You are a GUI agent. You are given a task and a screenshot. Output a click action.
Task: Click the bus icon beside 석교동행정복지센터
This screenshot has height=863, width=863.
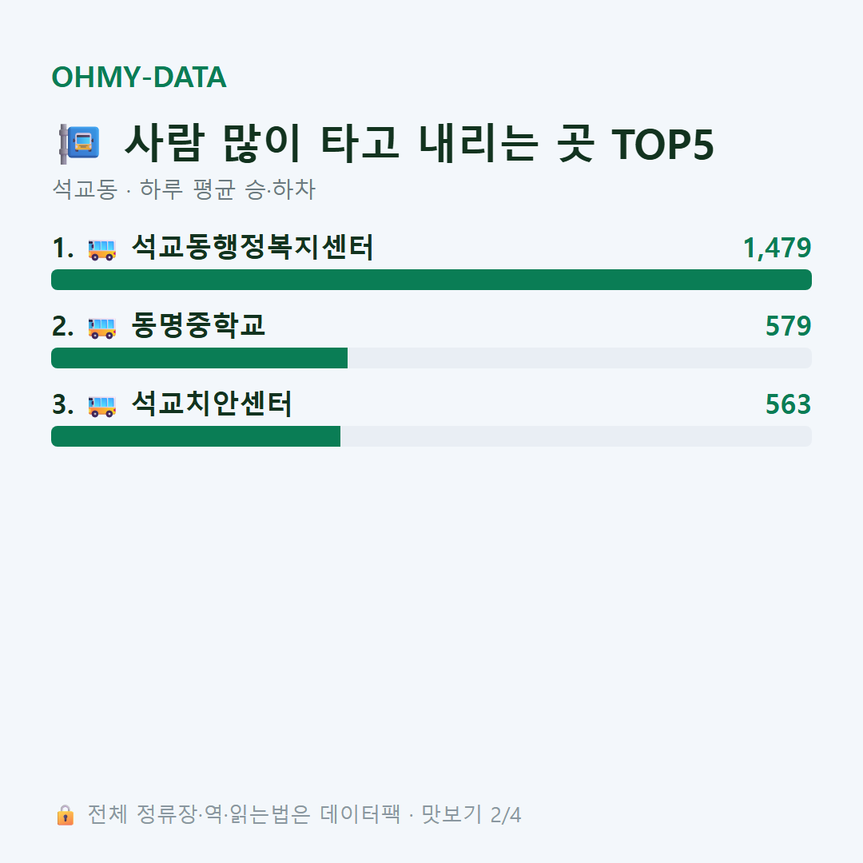(102, 249)
